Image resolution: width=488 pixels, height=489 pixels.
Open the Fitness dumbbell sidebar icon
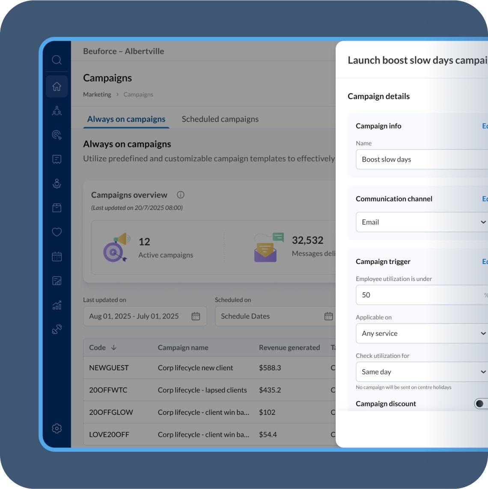click(x=57, y=330)
